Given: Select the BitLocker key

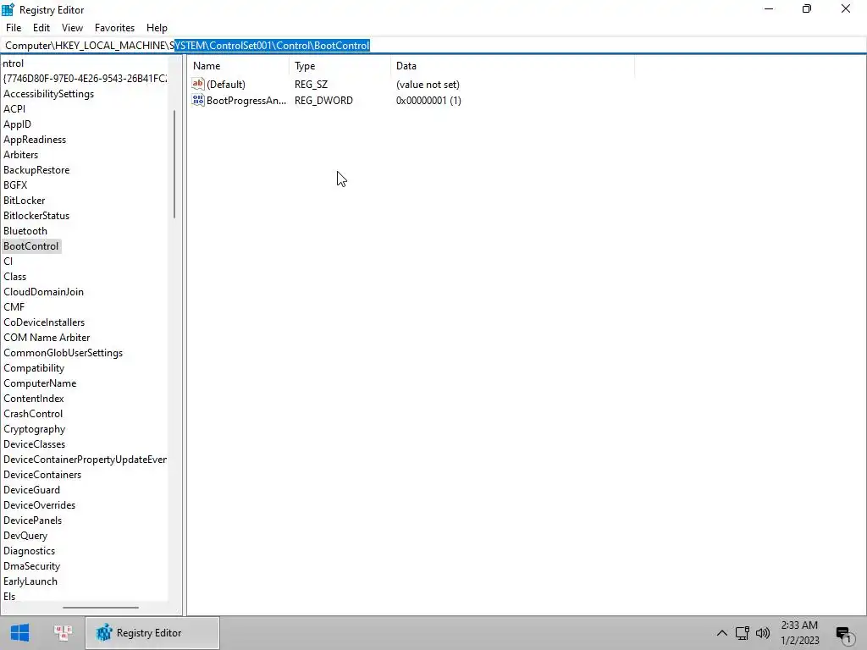Looking at the screenshot, I should (25, 201).
